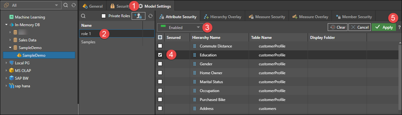Viewport: 402px width, 115px height.
Task: Click the Gender hierarchy icon
Action: (194, 64)
